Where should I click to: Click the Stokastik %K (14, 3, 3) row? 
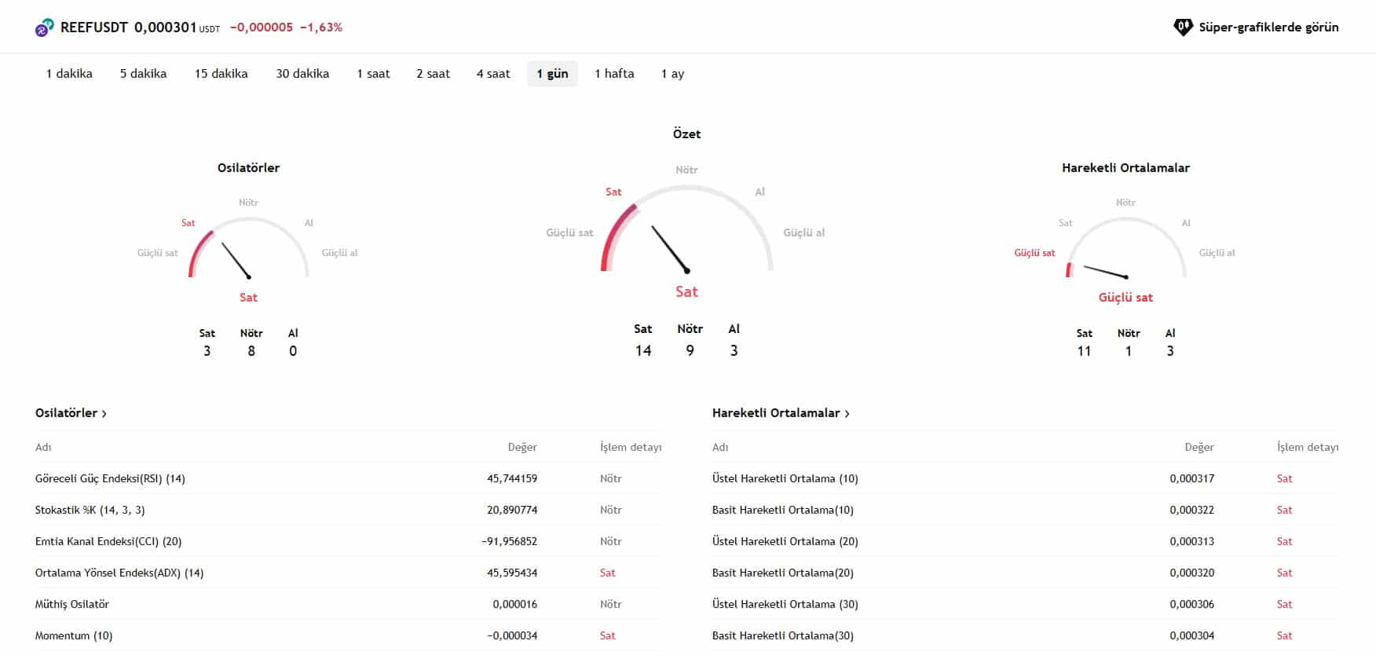(349, 510)
